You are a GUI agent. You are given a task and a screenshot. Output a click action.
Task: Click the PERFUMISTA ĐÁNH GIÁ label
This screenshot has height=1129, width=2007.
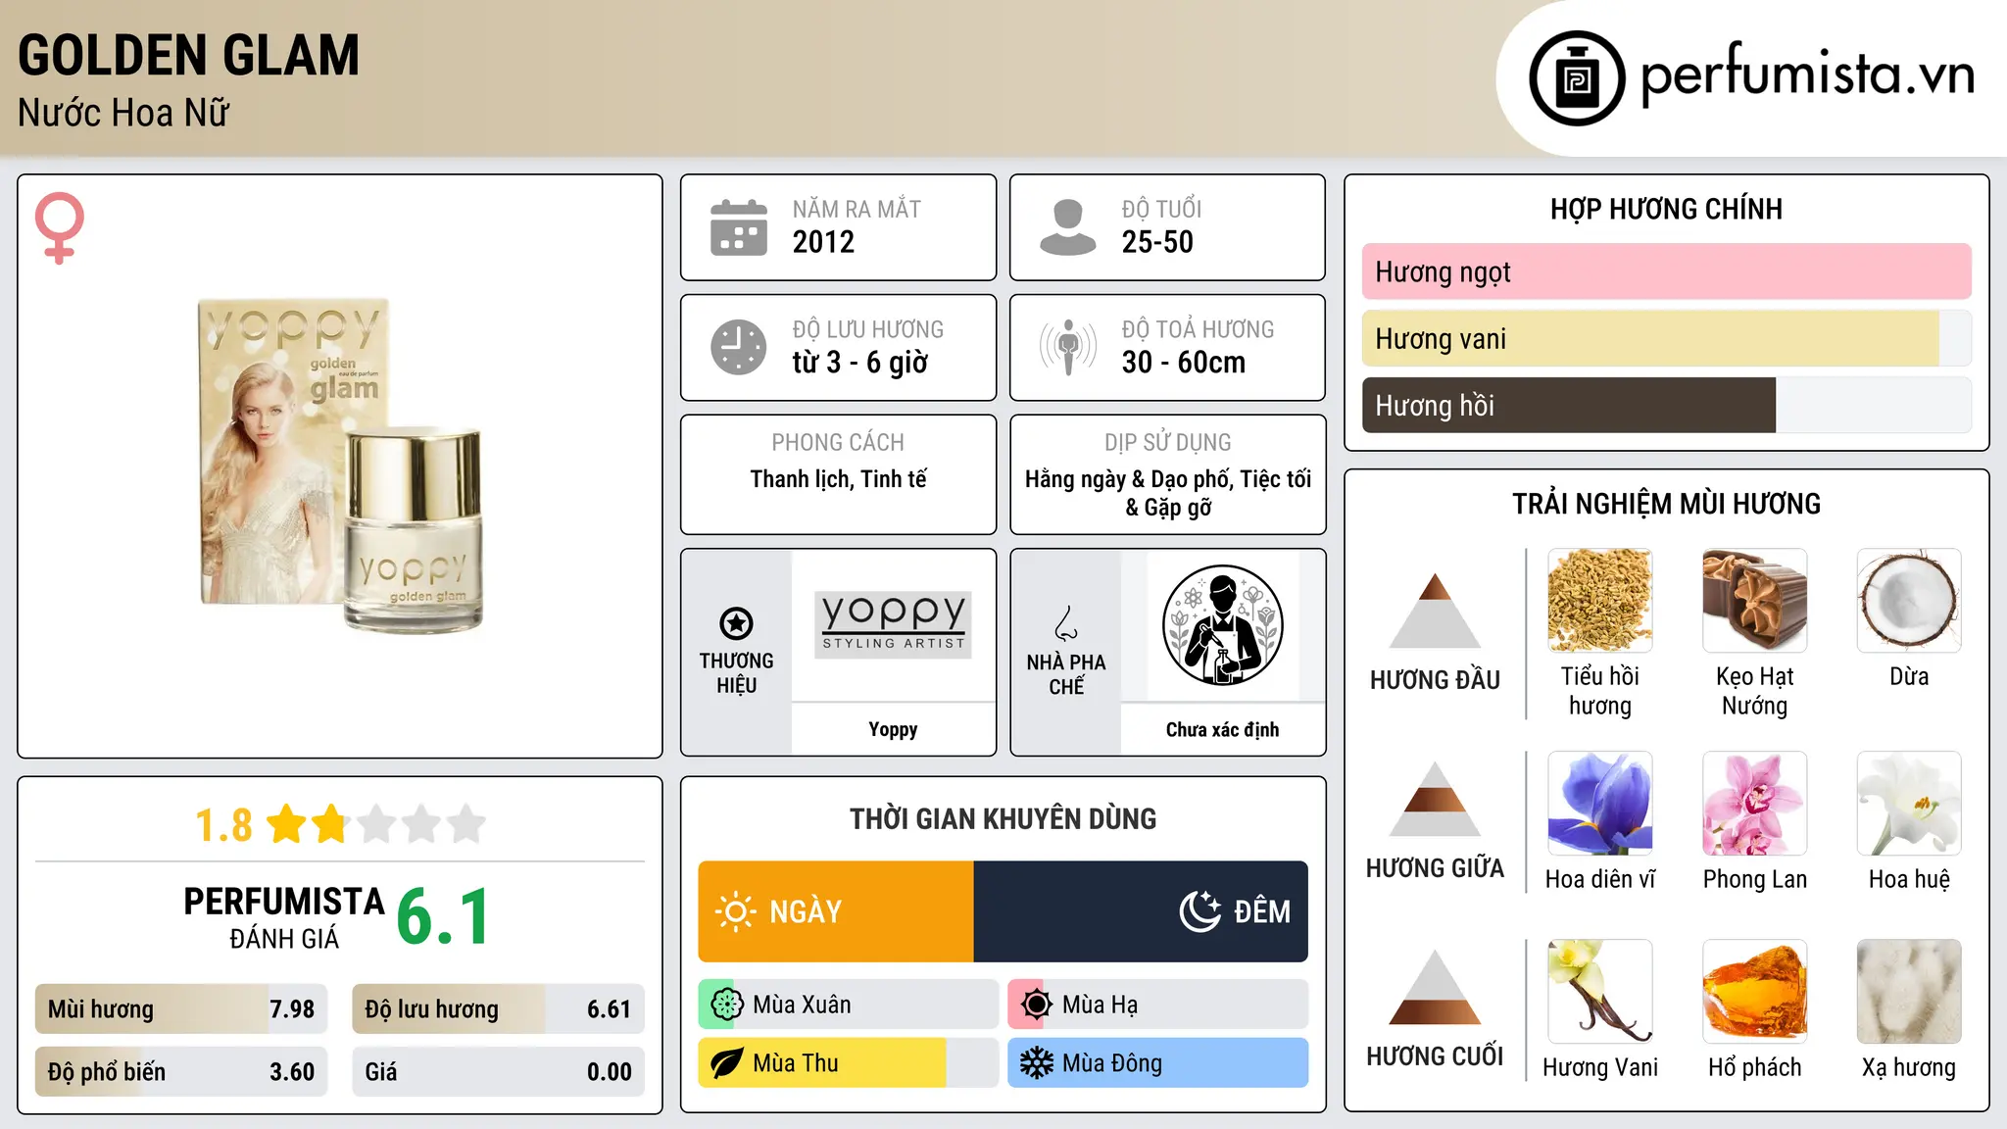point(284,917)
